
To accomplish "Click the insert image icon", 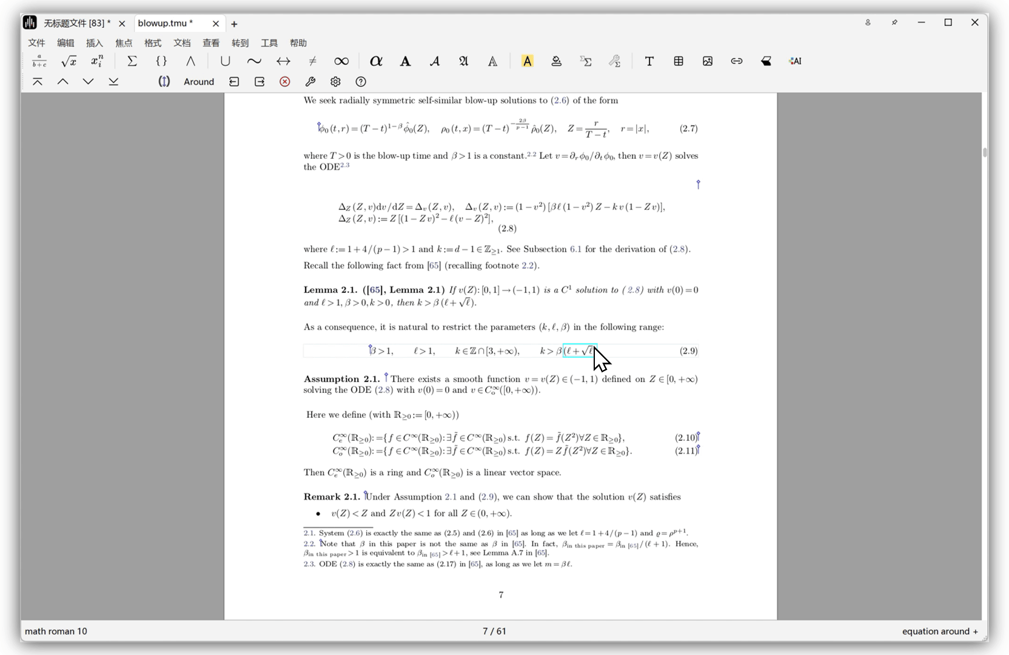I will 708,61.
